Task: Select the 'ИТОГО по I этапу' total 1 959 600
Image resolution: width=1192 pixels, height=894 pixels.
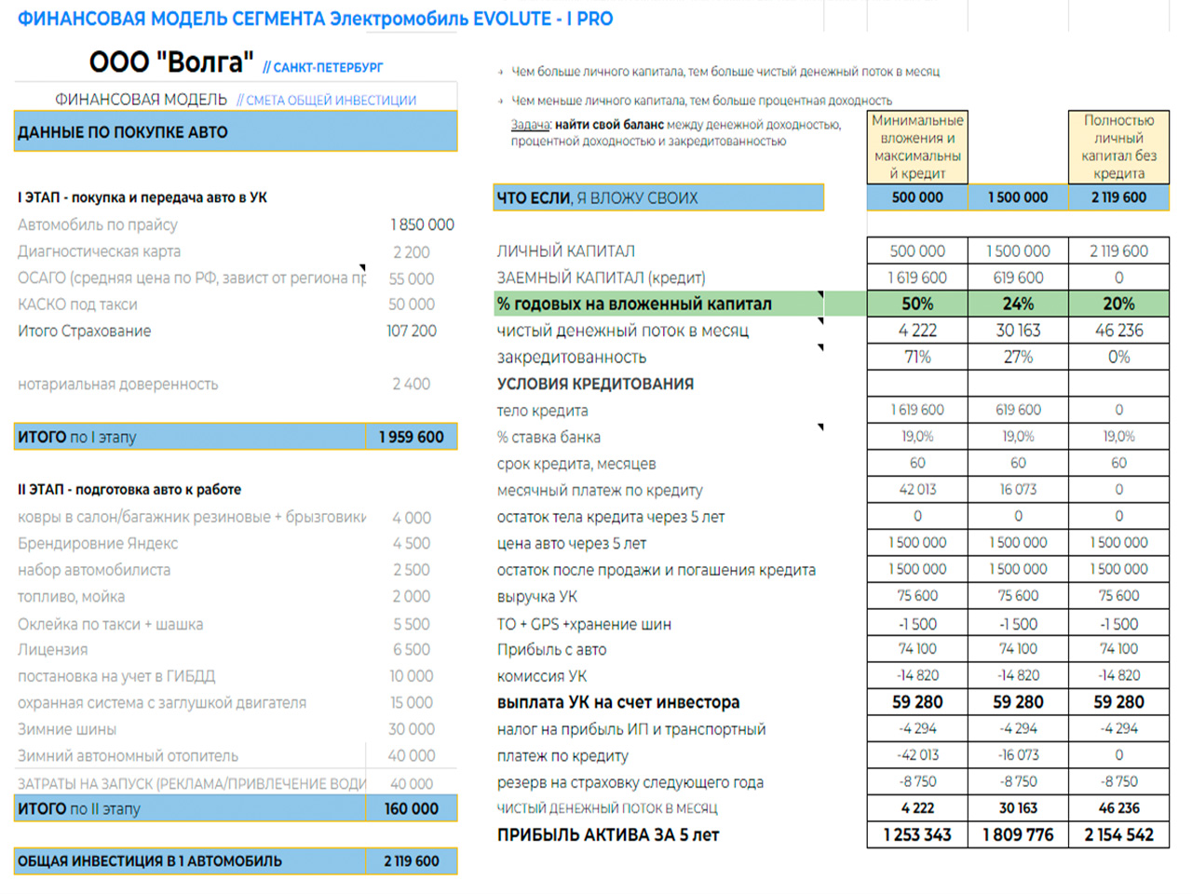Action: pyautogui.click(x=412, y=437)
